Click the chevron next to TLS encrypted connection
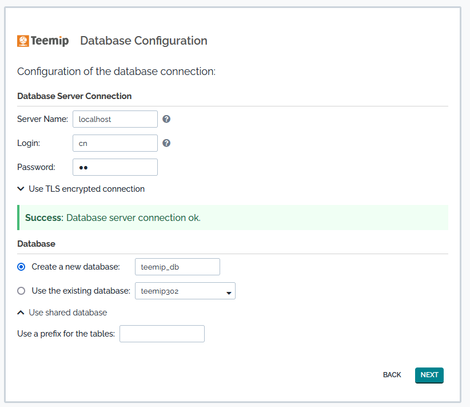 (x=21, y=189)
